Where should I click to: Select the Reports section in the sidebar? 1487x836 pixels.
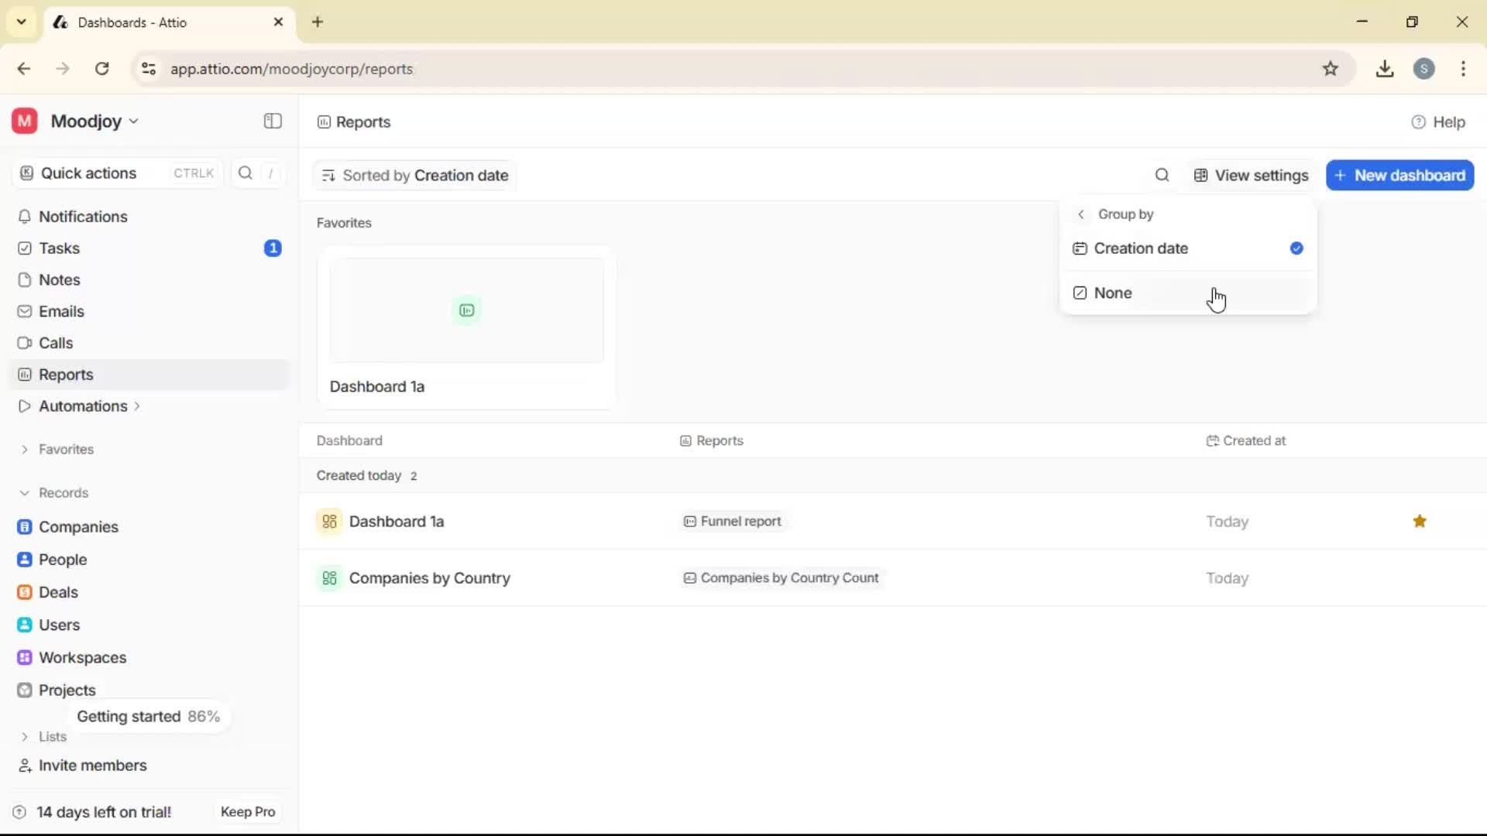[x=65, y=374]
